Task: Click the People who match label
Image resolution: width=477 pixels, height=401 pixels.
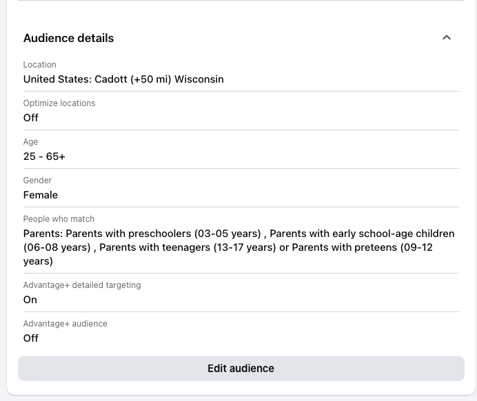Action: tap(59, 219)
